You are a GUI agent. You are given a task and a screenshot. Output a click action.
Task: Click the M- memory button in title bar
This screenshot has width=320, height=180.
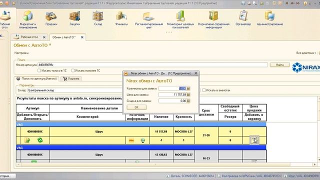pyautogui.click(x=298, y=3)
